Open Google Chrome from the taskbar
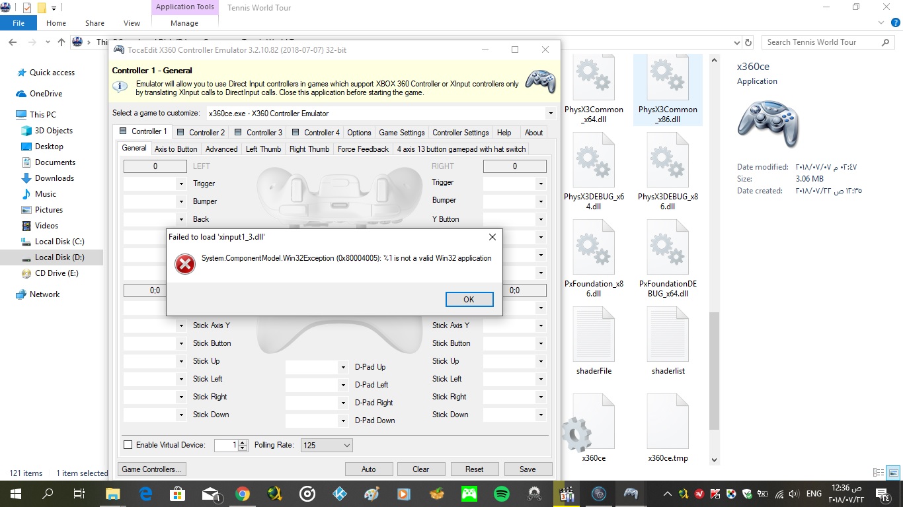 (x=243, y=493)
